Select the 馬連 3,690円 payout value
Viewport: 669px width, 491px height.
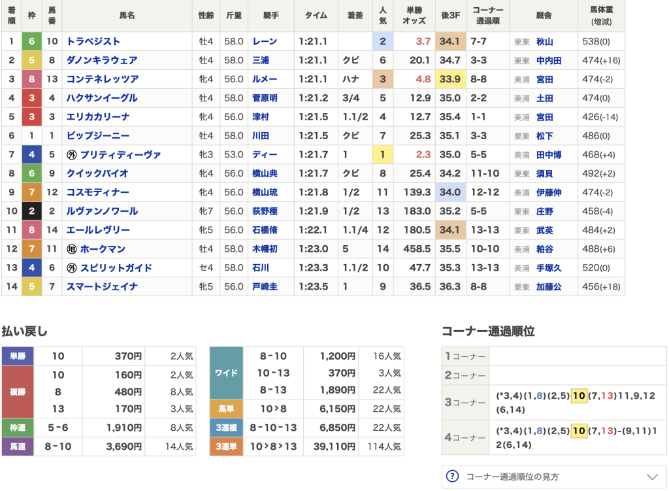123,447
